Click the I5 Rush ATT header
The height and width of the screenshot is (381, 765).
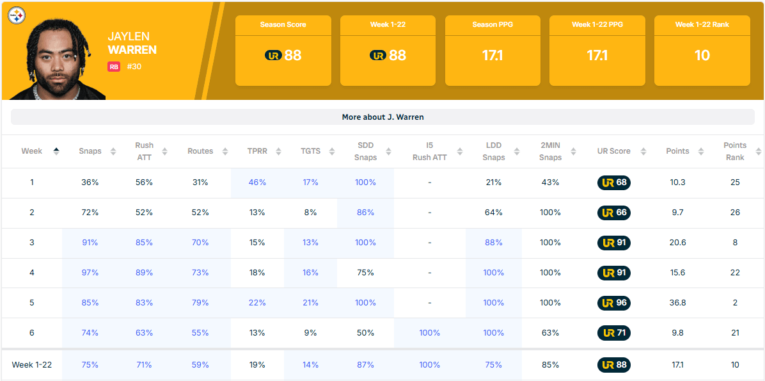(x=429, y=151)
